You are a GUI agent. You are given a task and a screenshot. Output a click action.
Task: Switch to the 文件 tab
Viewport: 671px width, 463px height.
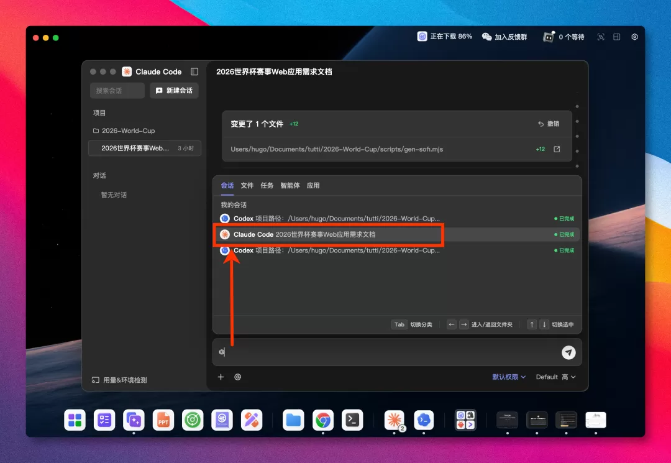pyautogui.click(x=247, y=185)
